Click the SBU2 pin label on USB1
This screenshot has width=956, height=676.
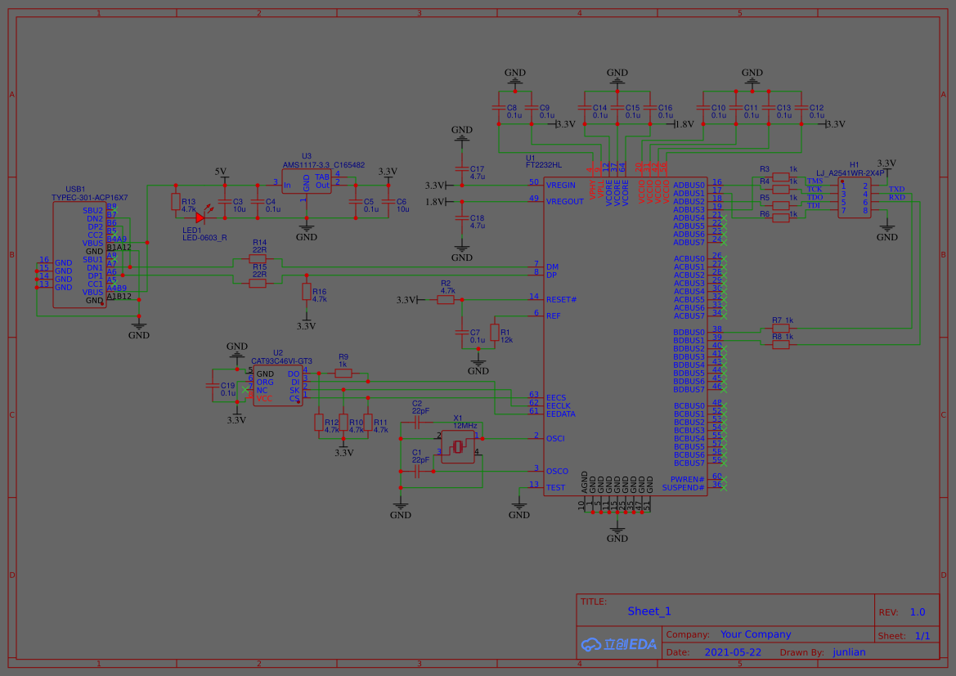(x=92, y=210)
